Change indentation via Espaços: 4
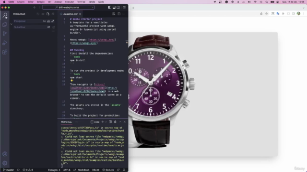307x172 pixels. click(54, 170)
